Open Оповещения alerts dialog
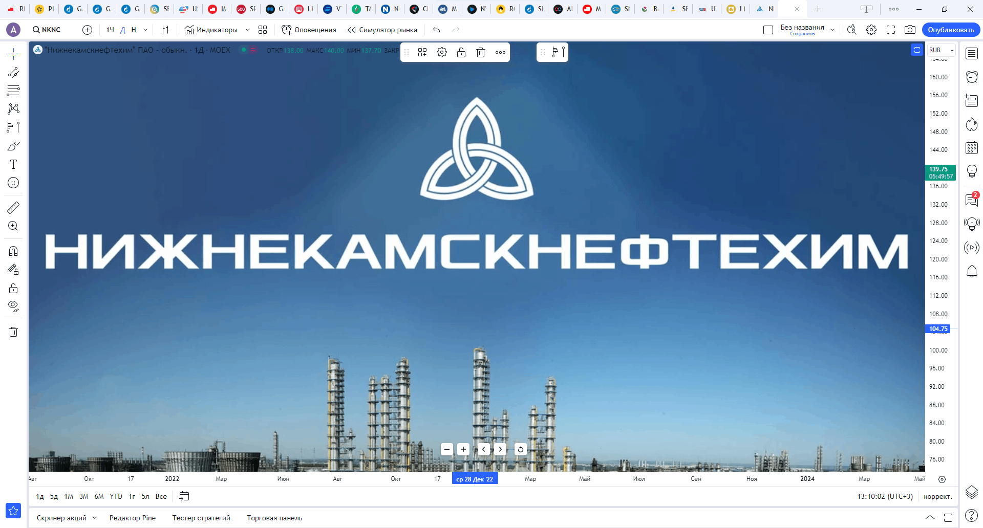Image resolution: width=983 pixels, height=528 pixels. pyautogui.click(x=309, y=30)
